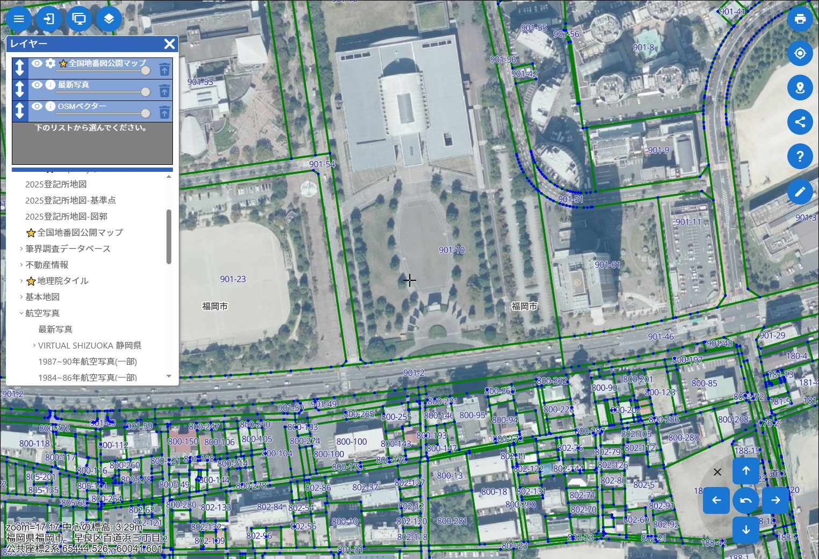Screen dimensions: 819x559
Task: Toggle visibility of 最新写真 layer
Action: click(x=37, y=85)
